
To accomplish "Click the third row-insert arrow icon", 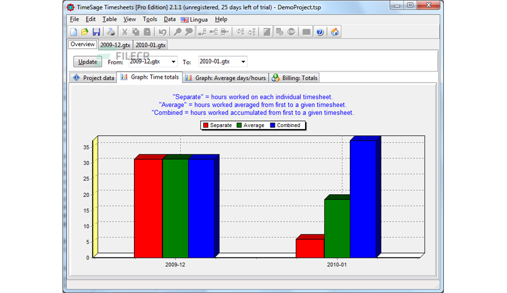I will point(225,31).
